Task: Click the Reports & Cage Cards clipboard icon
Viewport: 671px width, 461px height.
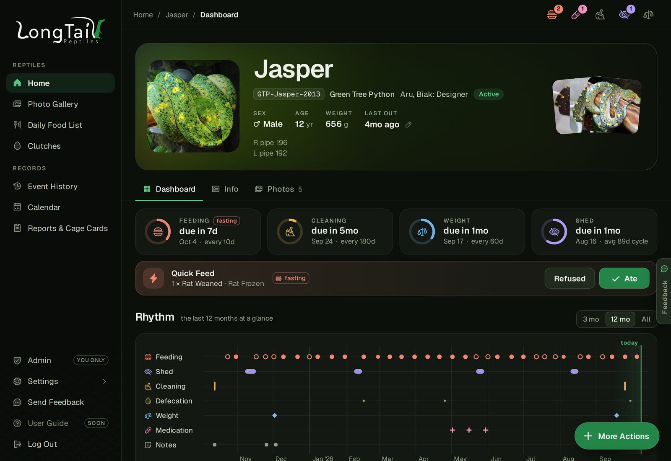Action: [x=17, y=228]
